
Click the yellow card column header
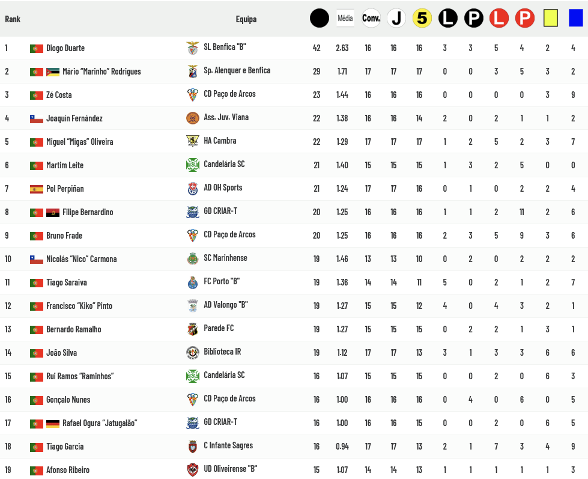tap(550, 19)
